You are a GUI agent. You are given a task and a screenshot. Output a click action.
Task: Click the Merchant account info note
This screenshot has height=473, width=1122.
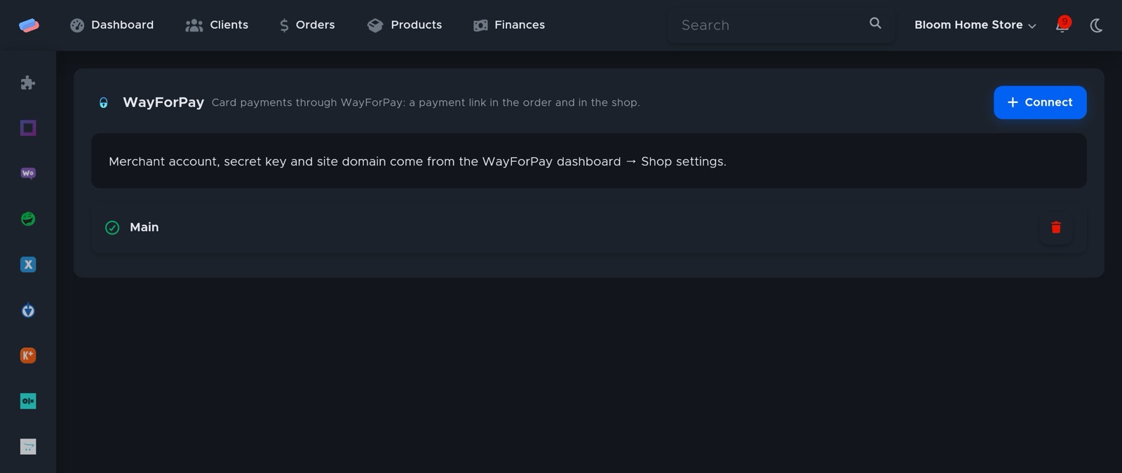point(589,161)
